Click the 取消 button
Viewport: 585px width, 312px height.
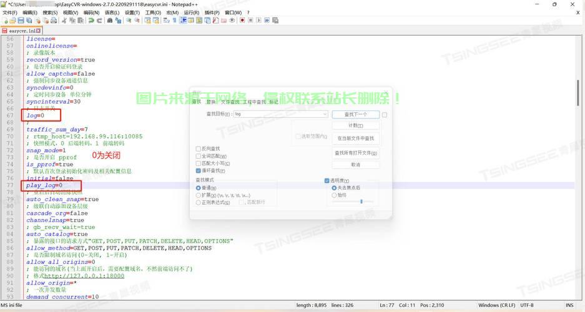[x=355, y=164]
